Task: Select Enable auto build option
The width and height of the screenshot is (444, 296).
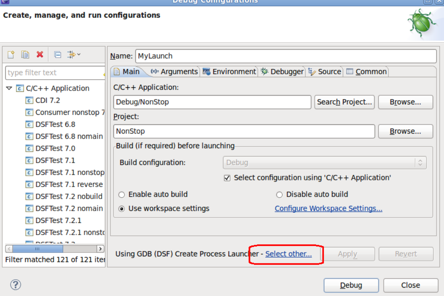Action: pyautogui.click(x=122, y=195)
